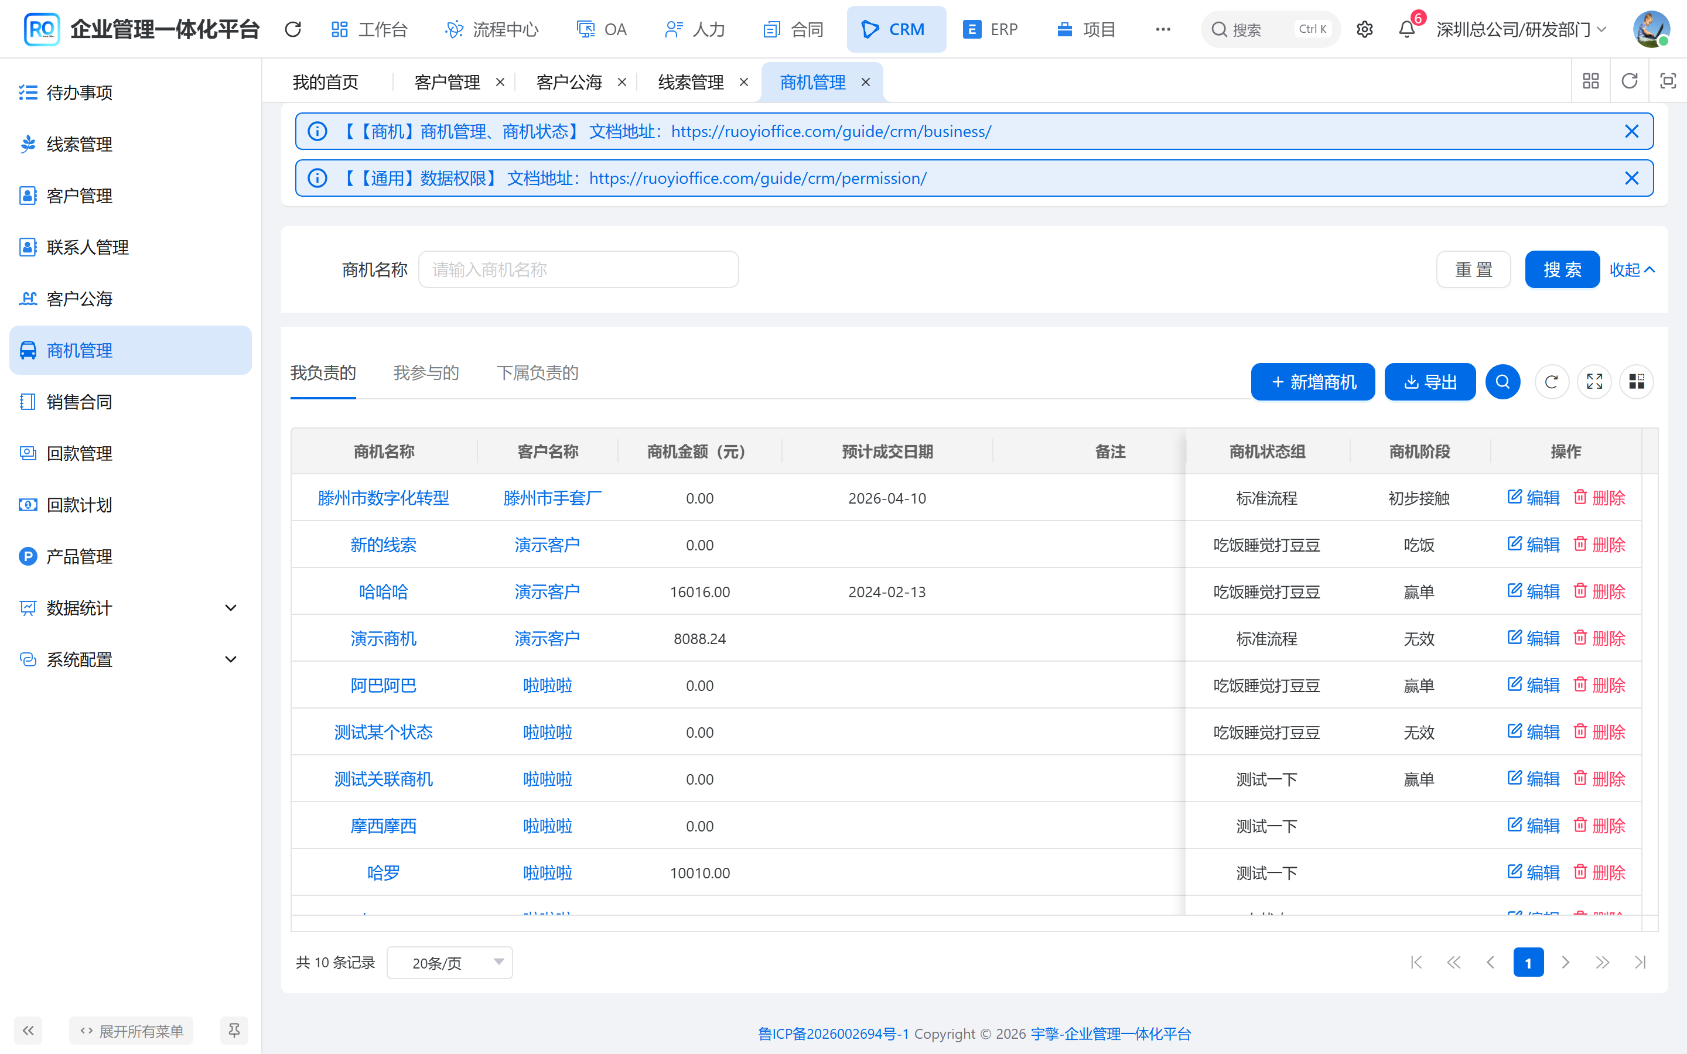Screen dimensions: 1687x1054
Task: Collapse the search form via 收起
Action: click(x=1631, y=270)
